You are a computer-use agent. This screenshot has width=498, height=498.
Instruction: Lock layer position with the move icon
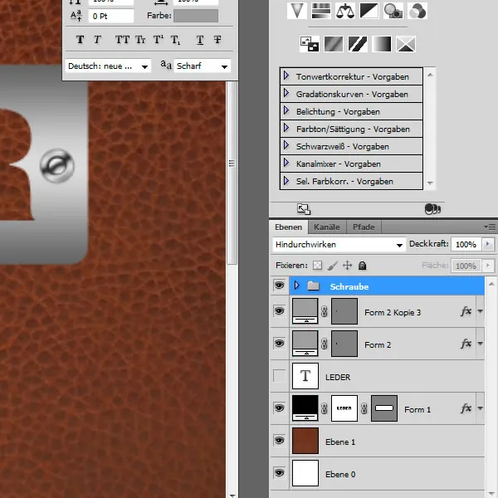coord(347,266)
